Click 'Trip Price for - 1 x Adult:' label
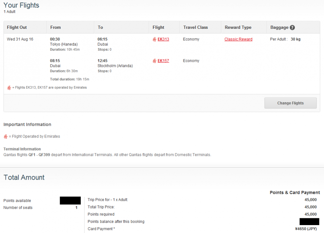The height and width of the screenshot is (233, 324). click(108, 200)
